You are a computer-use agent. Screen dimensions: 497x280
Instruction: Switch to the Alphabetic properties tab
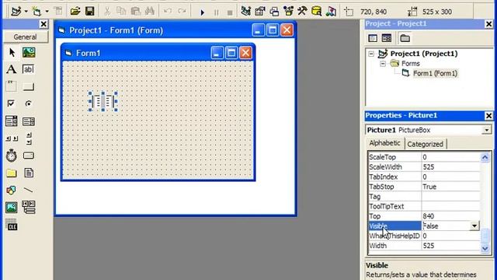(x=385, y=143)
